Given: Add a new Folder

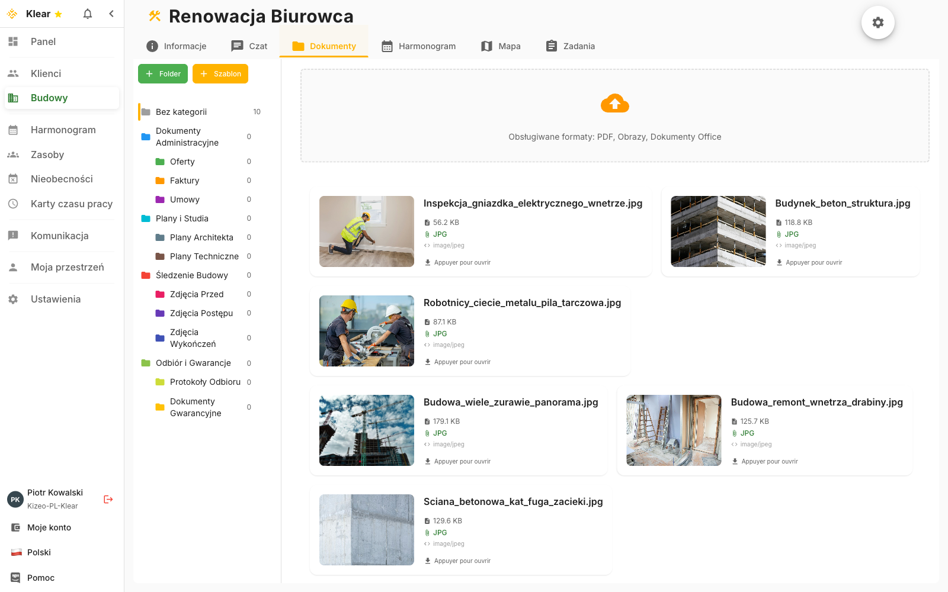Looking at the screenshot, I should pyautogui.click(x=163, y=74).
